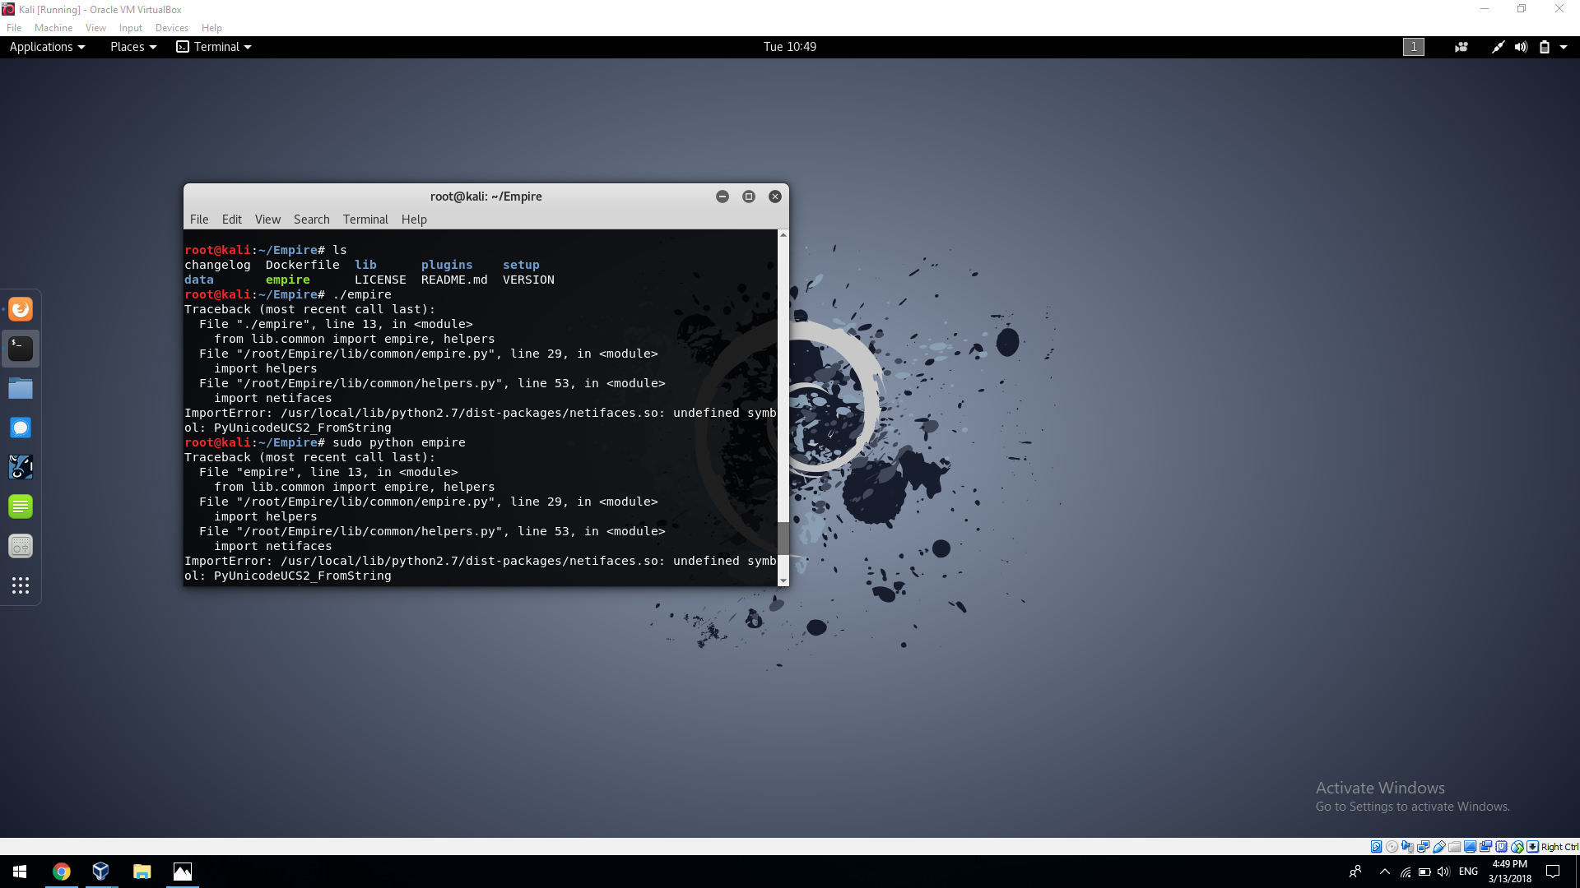Click the VirtualBox audio status icon
The height and width of the screenshot is (888, 1580).
pos(1407,847)
